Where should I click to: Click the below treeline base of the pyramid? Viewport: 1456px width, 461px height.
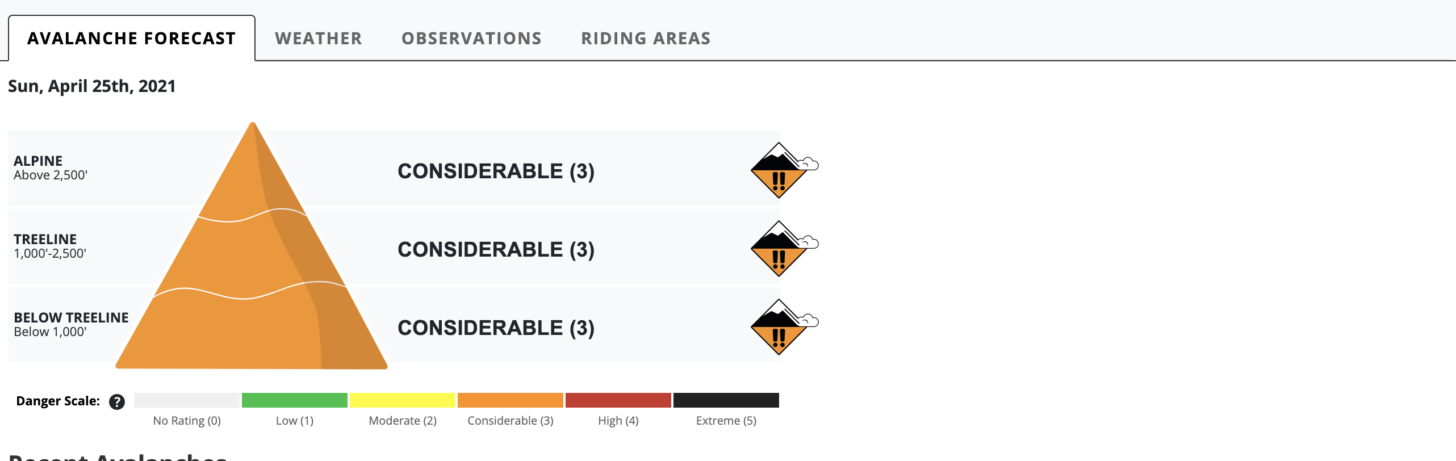click(252, 332)
